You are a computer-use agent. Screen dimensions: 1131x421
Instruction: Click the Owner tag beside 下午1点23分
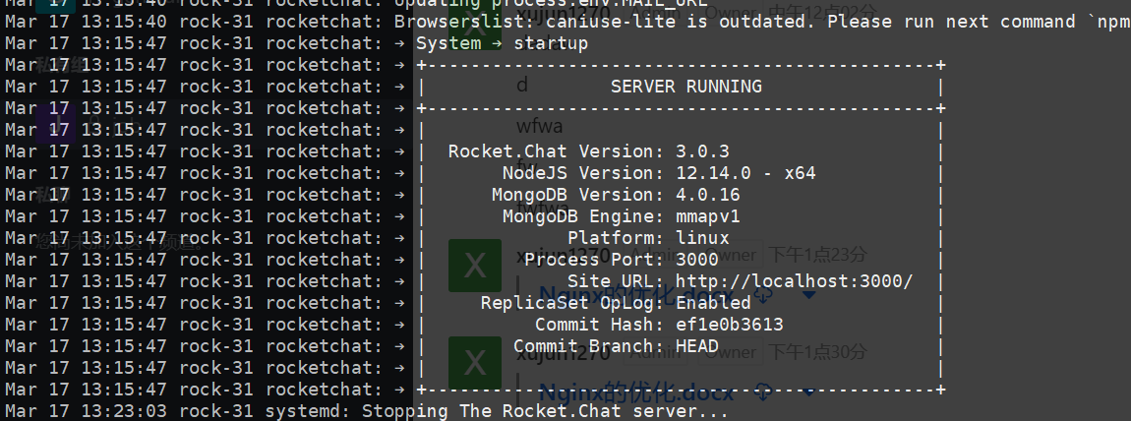(x=730, y=255)
